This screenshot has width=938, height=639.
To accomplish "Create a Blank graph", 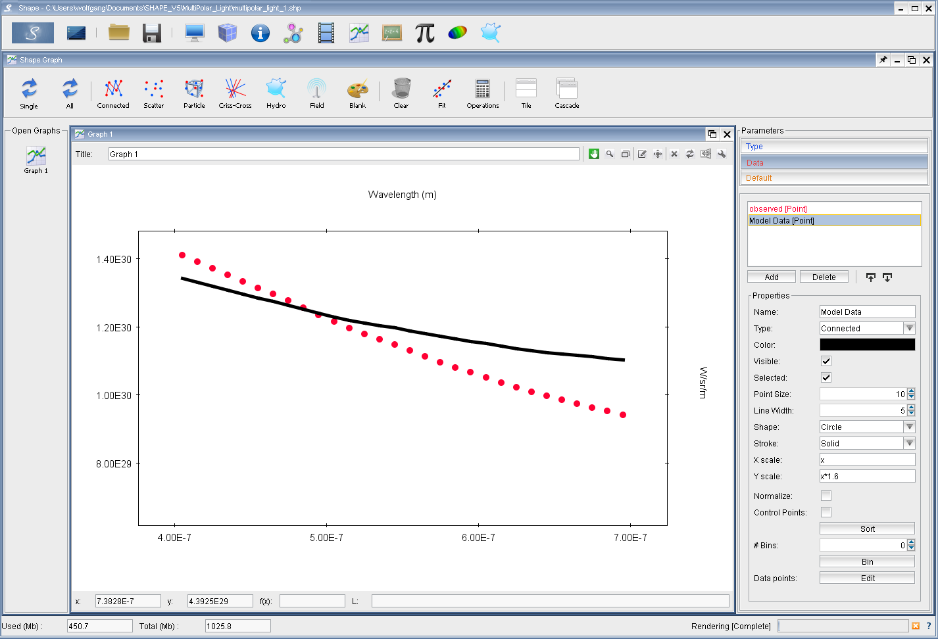I will (358, 93).
